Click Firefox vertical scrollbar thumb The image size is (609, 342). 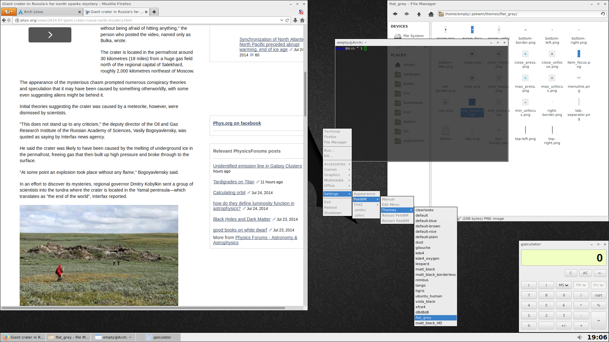point(305,94)
